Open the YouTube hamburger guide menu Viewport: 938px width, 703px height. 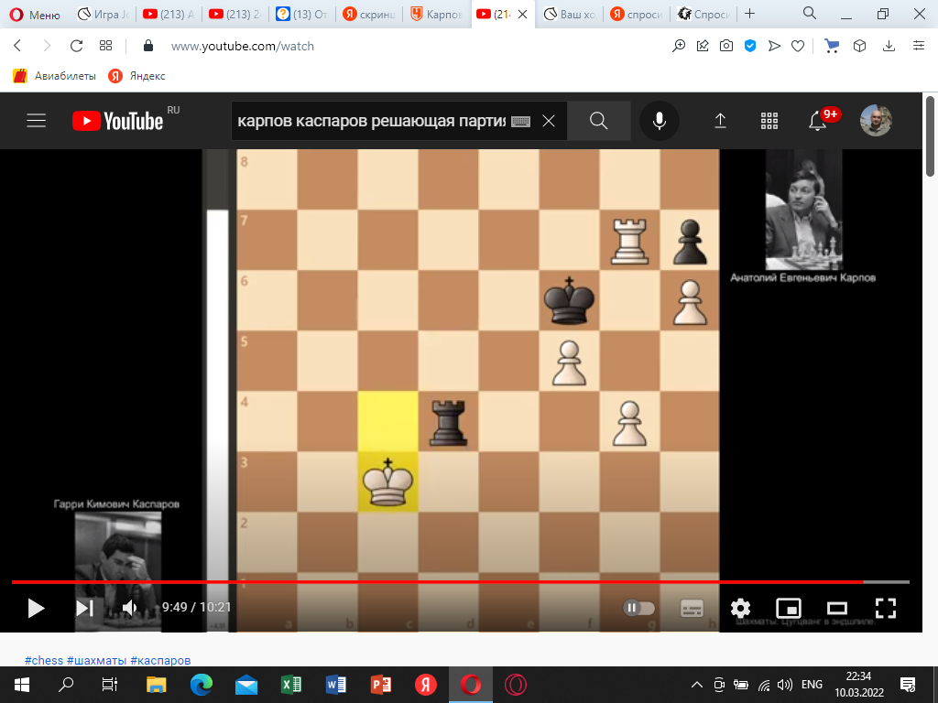[x=37, y=121]
